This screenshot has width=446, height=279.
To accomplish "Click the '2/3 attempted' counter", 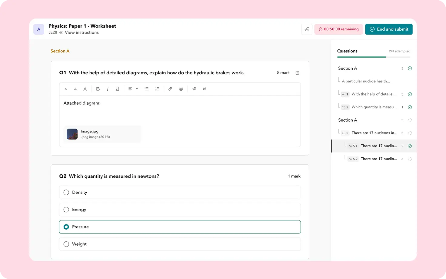I will [400, 51].
